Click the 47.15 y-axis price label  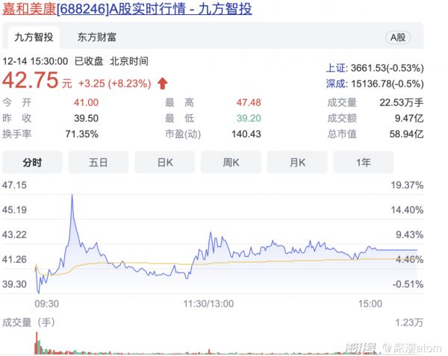coord(14,185)
